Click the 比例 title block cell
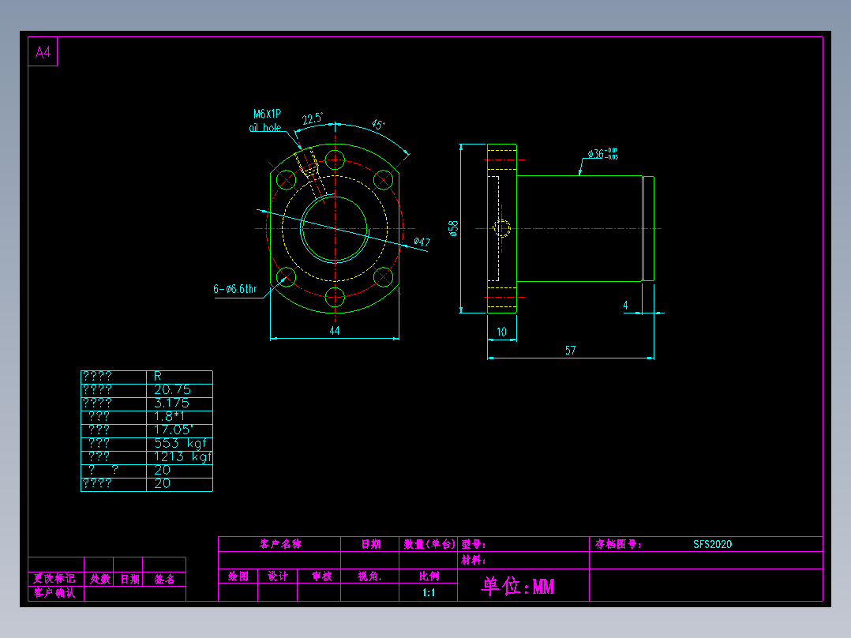 [429, 576]
